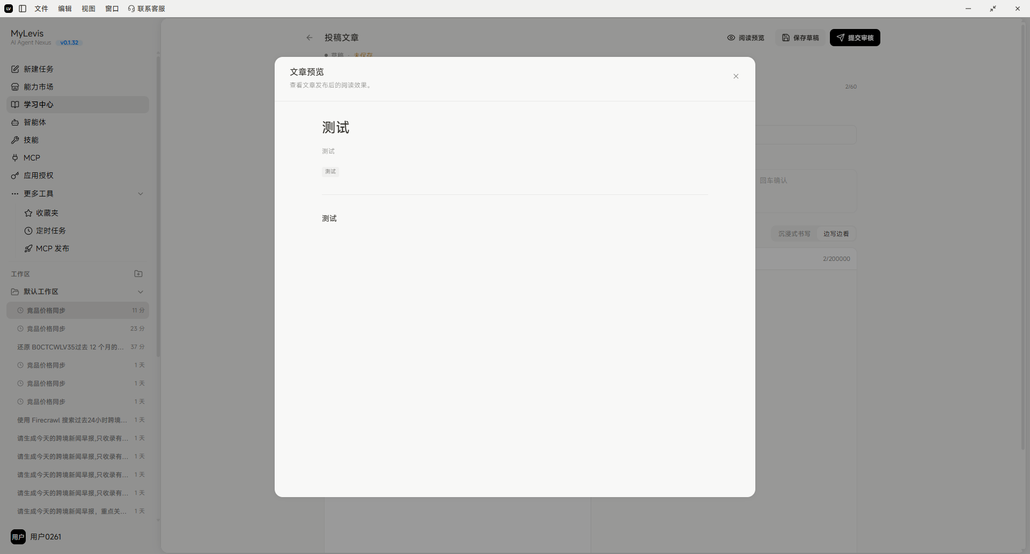Click the 阅读预览 eye button
Viewport: 1030px width, 554px height.
(746, 38)
